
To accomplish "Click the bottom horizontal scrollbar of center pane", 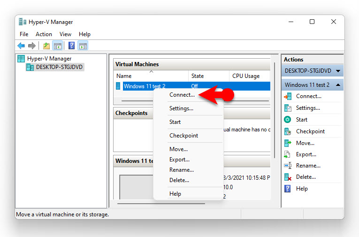I will pos(161,204).
